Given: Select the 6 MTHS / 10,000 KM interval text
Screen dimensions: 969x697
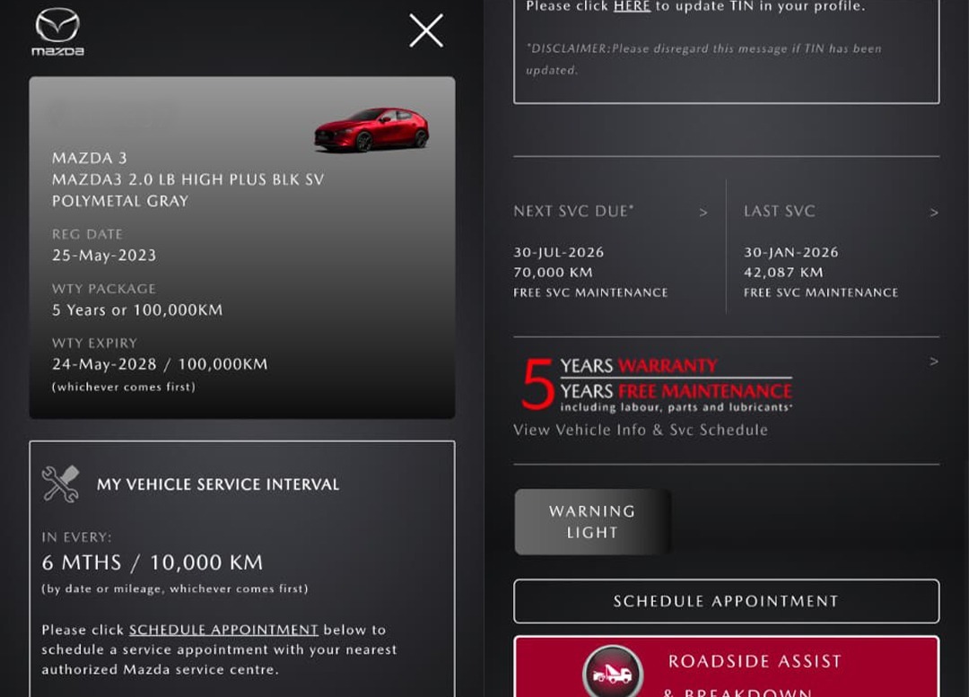Looking at the screenshot, I should pyautogui.click(x=152, y=562).
